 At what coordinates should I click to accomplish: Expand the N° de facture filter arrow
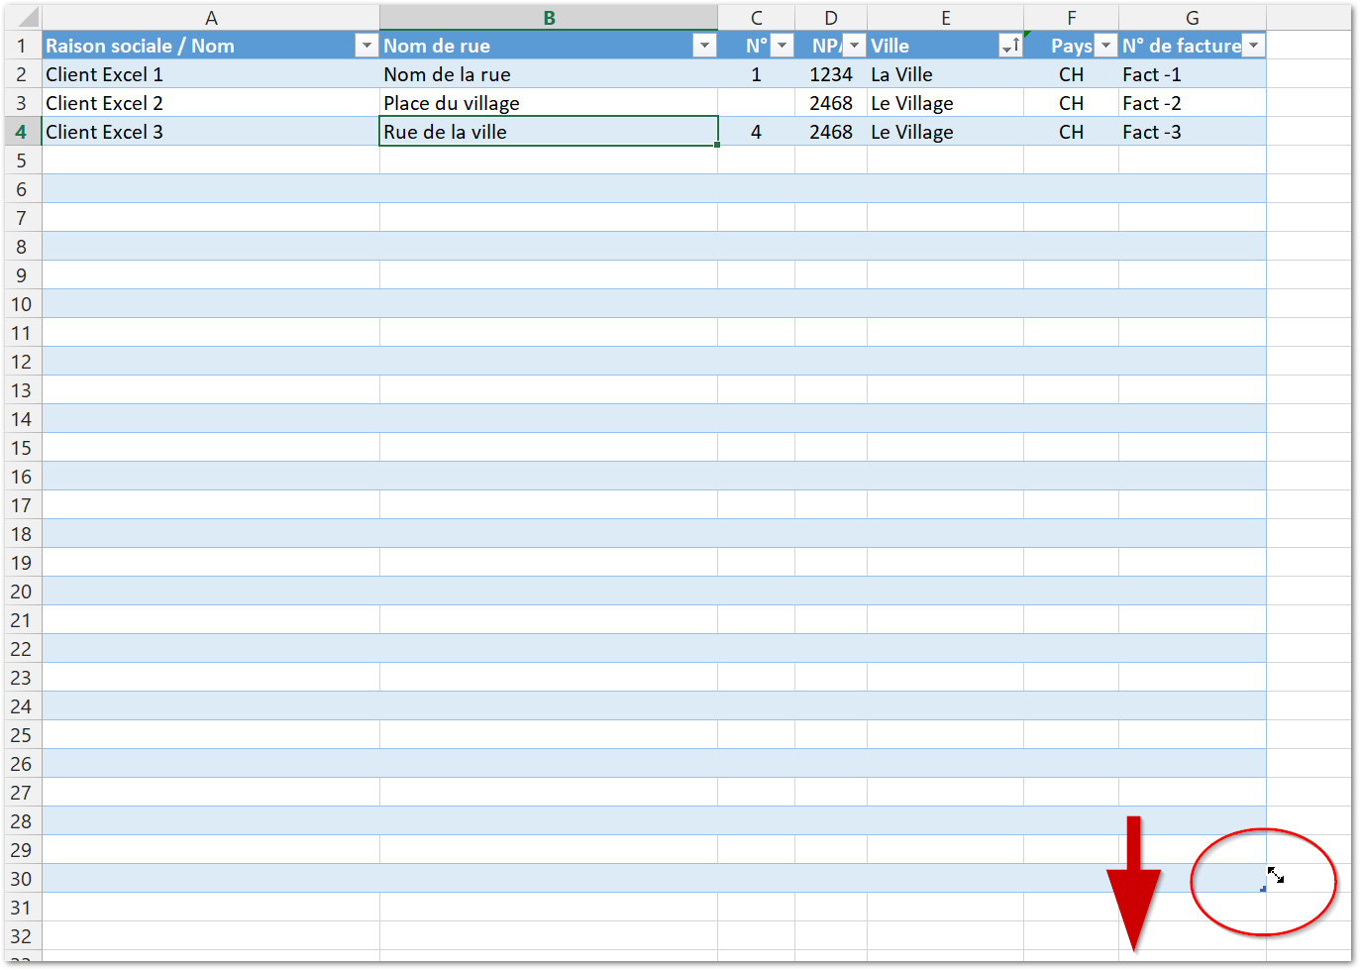coord(1253,46)
